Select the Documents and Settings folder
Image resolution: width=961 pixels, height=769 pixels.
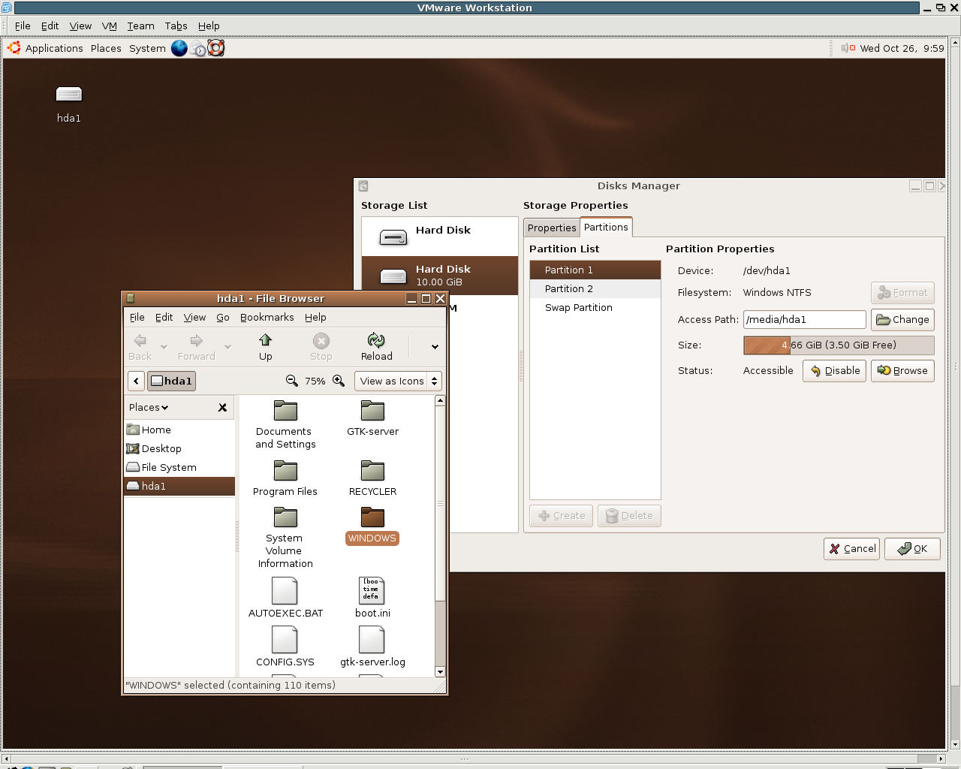[x=285, y=424]
